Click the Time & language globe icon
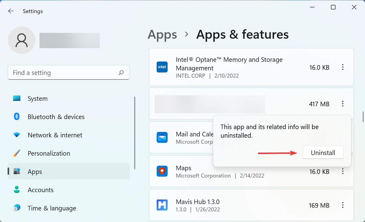Viewport: 365px width, 222px height. point(17,208)
